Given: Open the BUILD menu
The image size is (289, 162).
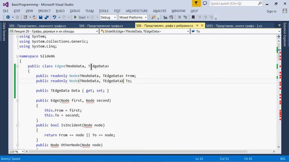Looking at the screenshot, I should point(60,11).
